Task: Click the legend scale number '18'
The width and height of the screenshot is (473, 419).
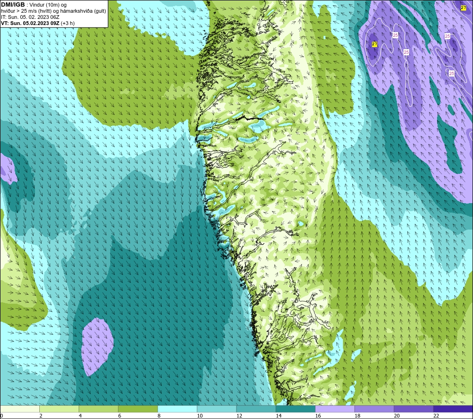Action: tap(358, 416)
